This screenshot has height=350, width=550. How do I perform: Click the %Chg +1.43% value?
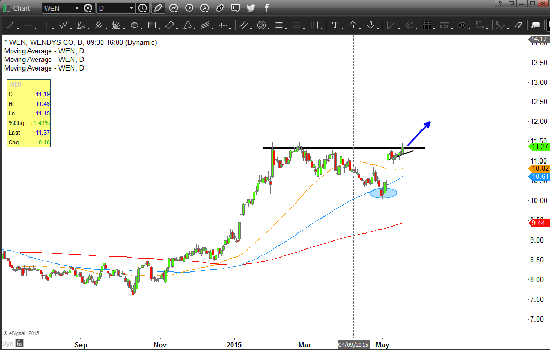click(40, 123)
